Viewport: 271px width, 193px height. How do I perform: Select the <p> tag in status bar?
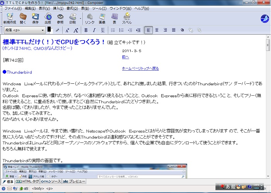[x=49, y=188]
